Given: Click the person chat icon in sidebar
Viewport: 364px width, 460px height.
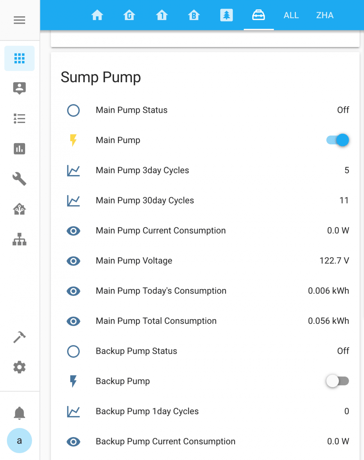Looking at the screenshot, I should pos(19,88).
